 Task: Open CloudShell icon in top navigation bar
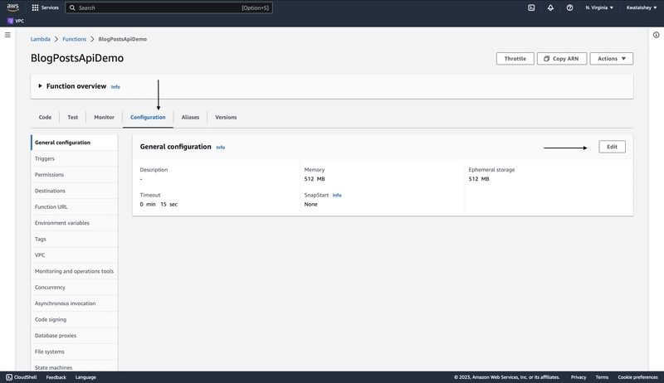pos(531,7)
